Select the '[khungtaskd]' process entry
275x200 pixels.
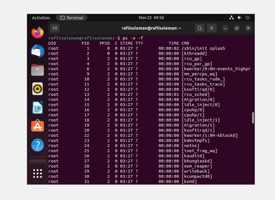(197, 161)
